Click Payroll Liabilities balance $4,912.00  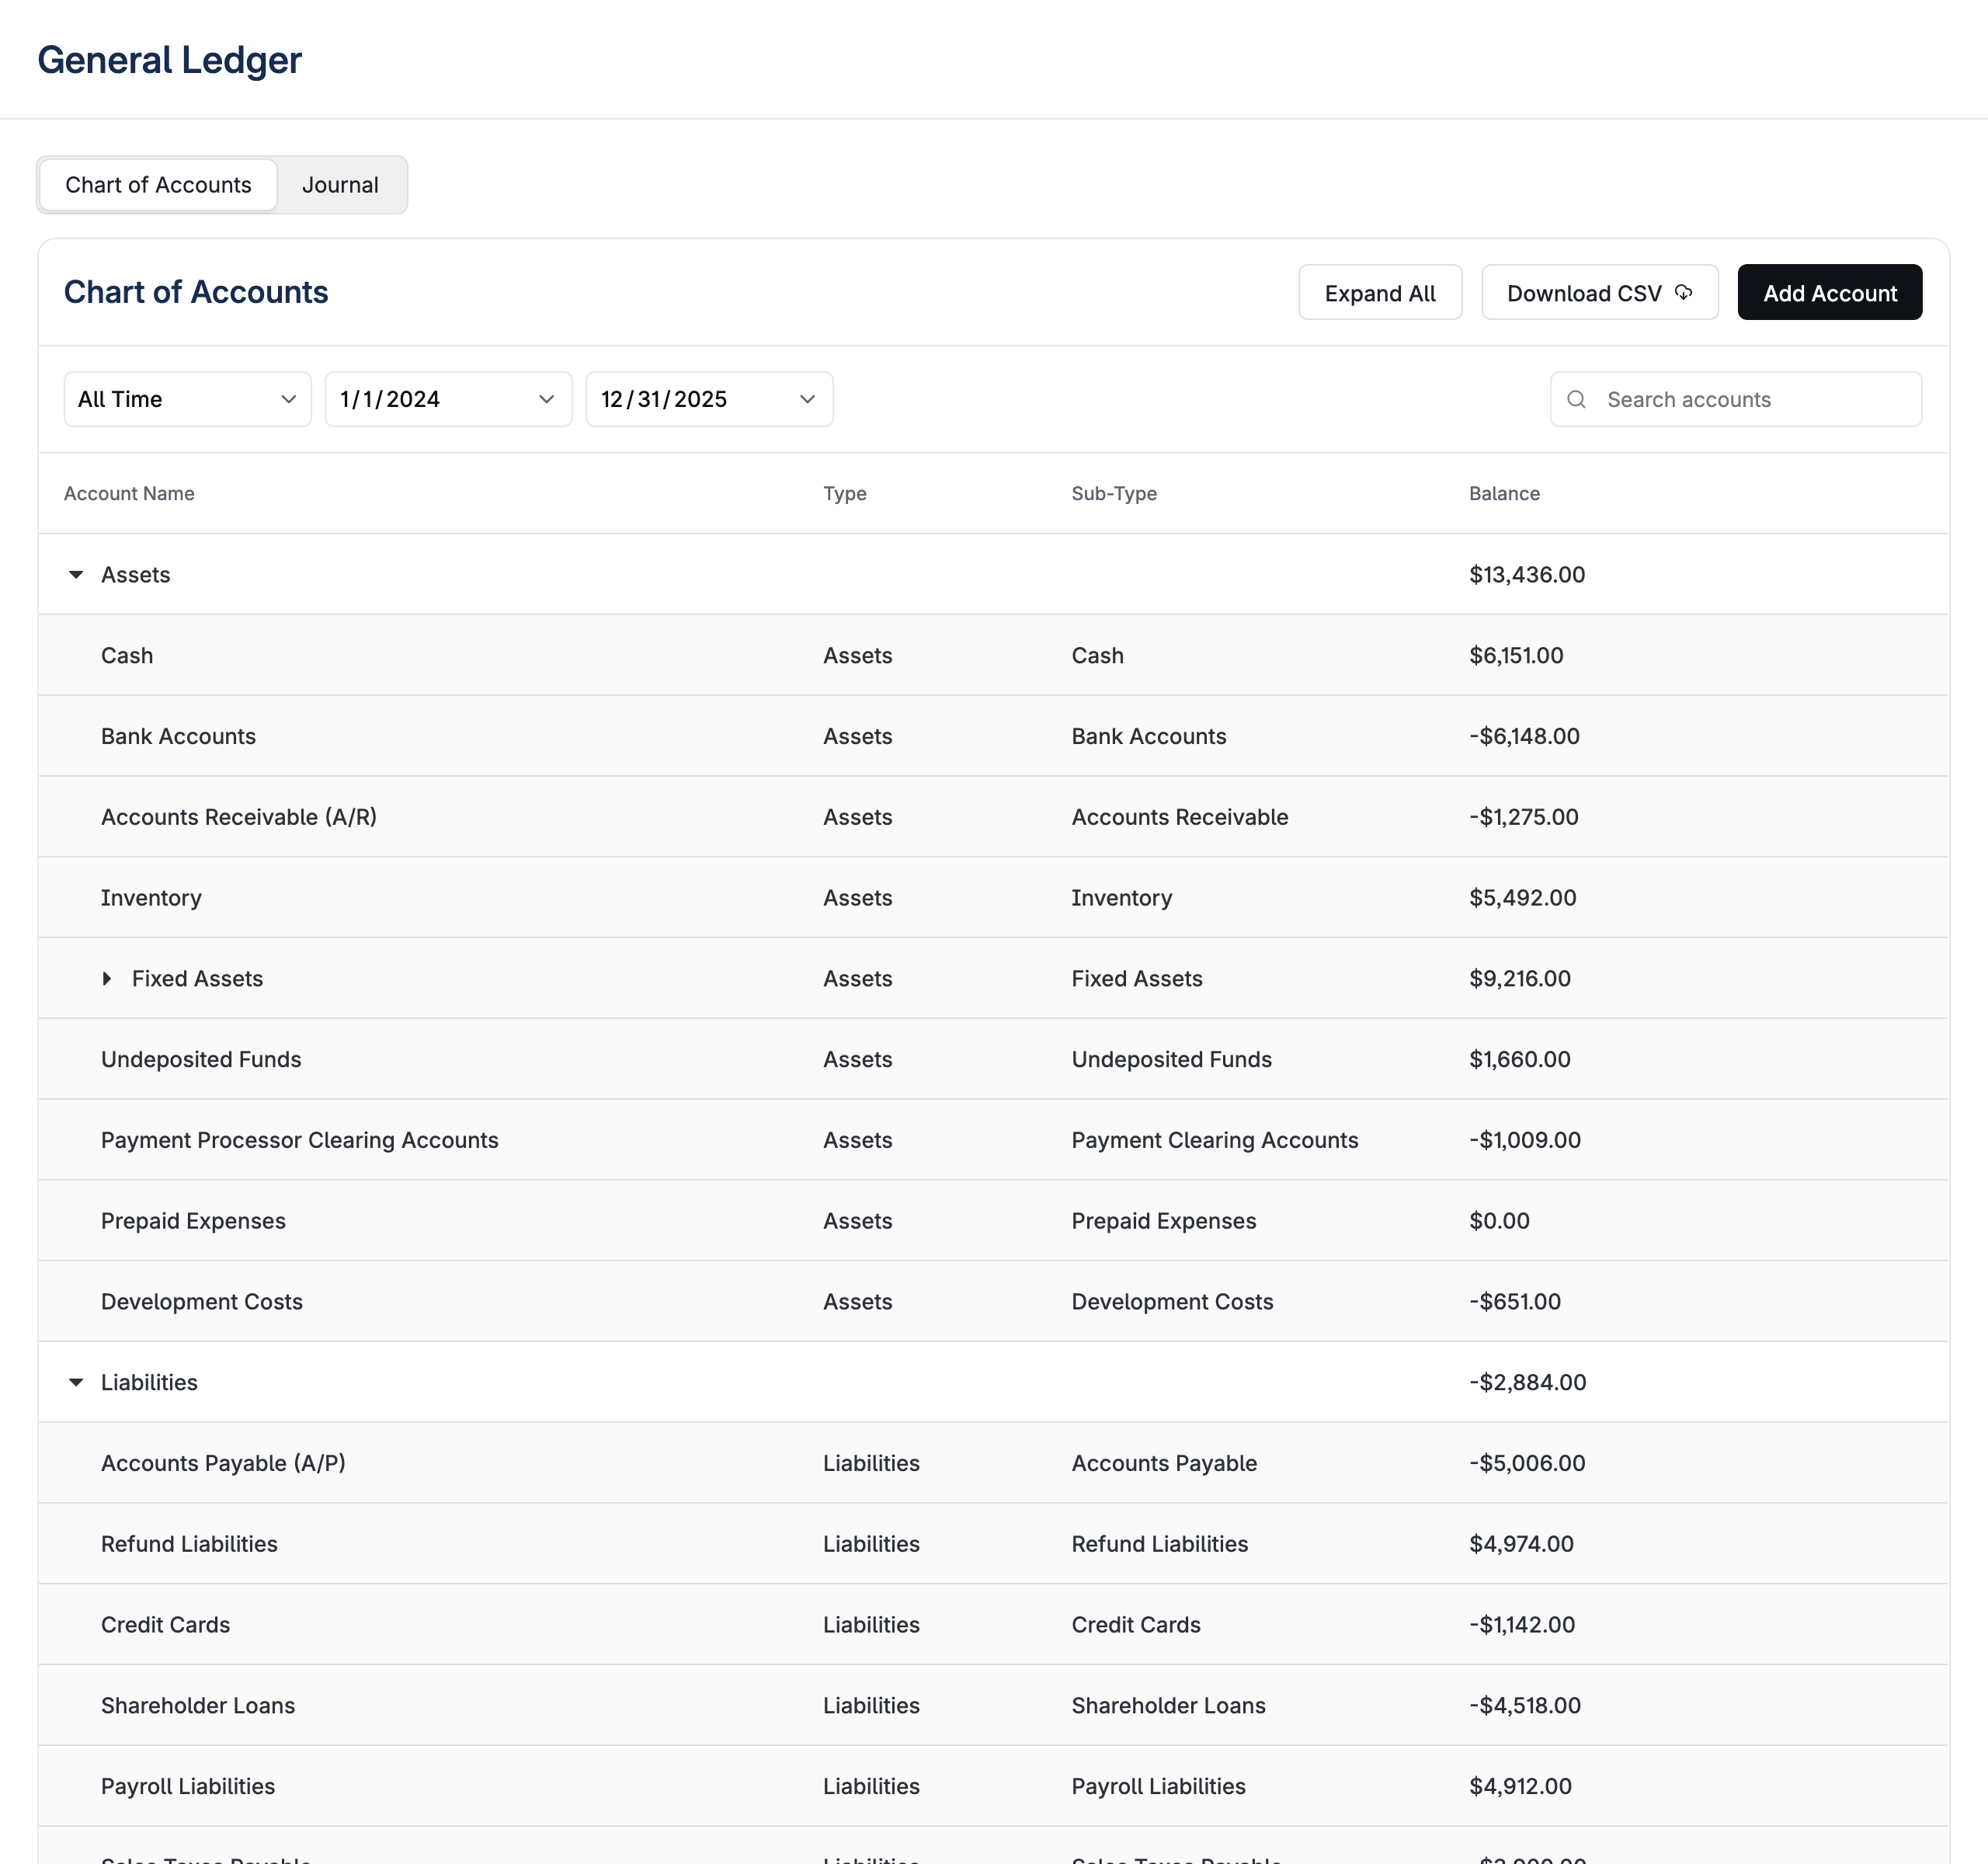click(1520, 1786)
